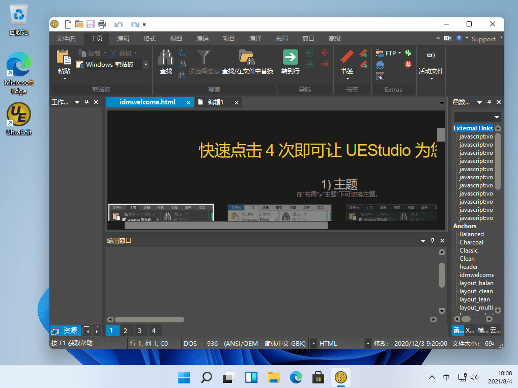Click the Open folder icon in the quick access bar
The height and width of the screenshot is (388, 518).
point(79,24)
